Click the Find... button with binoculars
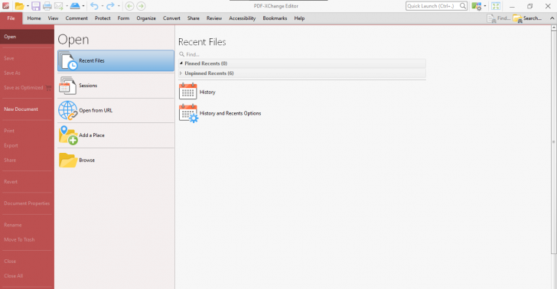The width and height of the screenshot is (557, 289). point(498,18)
